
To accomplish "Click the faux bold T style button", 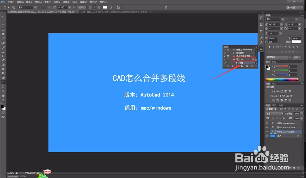I will coord(270,47).
